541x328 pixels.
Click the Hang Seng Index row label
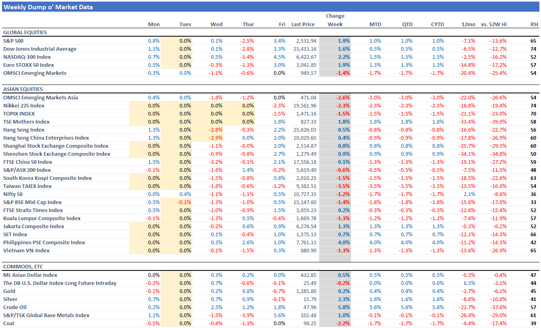coord(24,130)
